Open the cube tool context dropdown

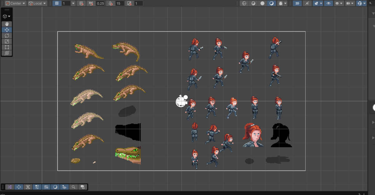(7, 16)
